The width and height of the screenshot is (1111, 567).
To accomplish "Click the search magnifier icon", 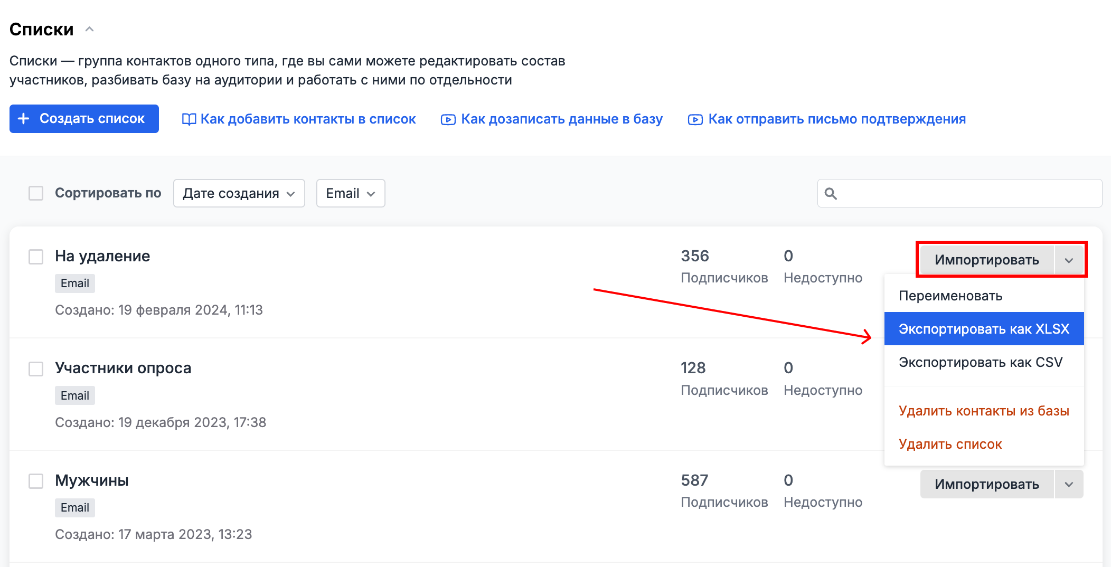I will [x=831, y=194].
